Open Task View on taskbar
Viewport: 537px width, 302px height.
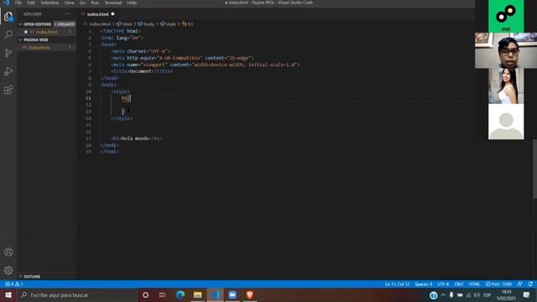tap(162, 294)
